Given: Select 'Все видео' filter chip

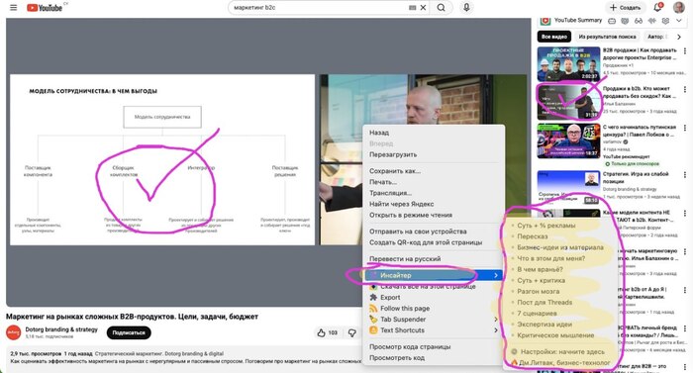Looking at the screenshot, I should (554, 37).
